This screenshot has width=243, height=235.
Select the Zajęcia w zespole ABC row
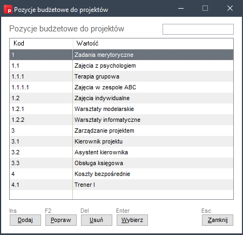tap(122, 87)
